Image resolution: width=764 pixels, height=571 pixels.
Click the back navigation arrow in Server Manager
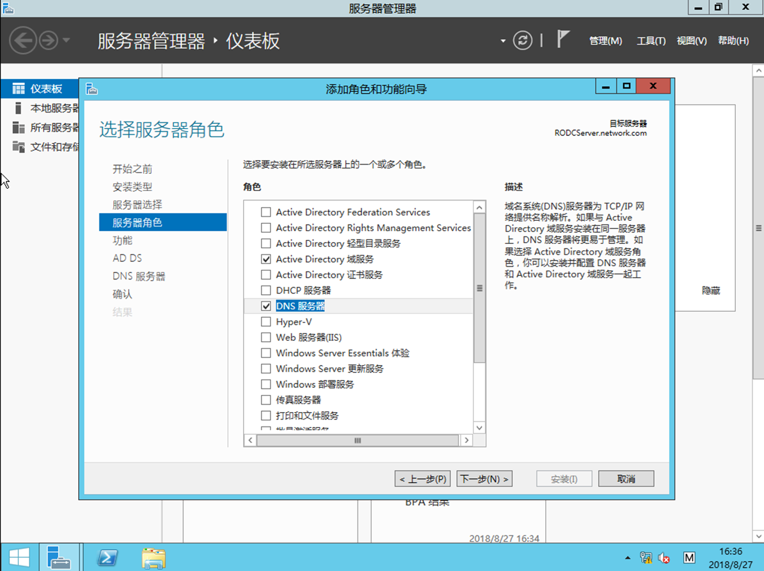(23, 41)
